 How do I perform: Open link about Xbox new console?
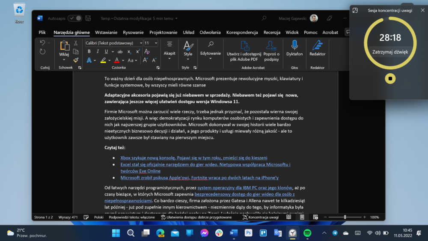click(194, 158)
